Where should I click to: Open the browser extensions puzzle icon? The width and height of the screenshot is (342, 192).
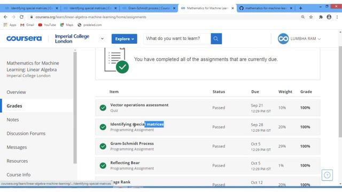click(x=321, y=17)
